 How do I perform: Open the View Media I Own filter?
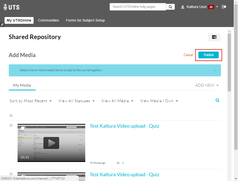point(159,101)
